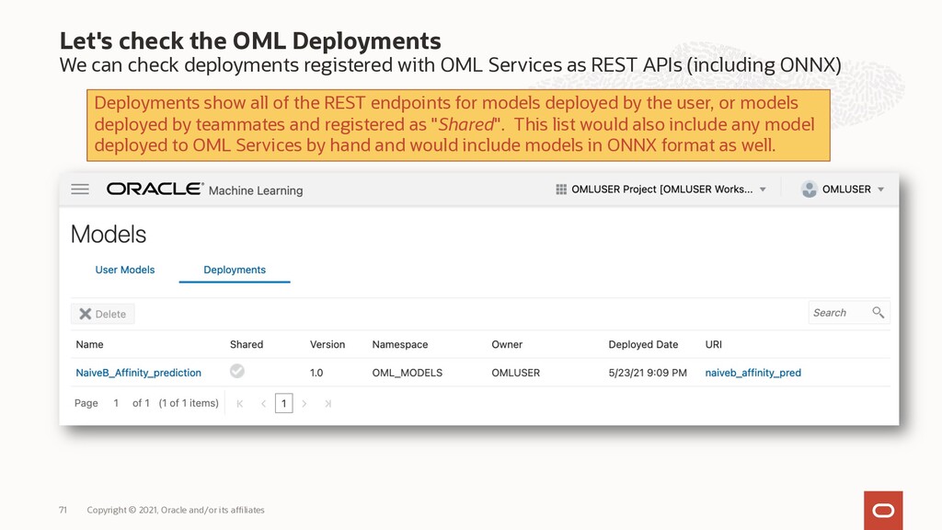Toggle Shared checkmark for NaiveB_Affinity_prediction
The height and width of the screenshot is (530, 942).
[x=237, y=372]
